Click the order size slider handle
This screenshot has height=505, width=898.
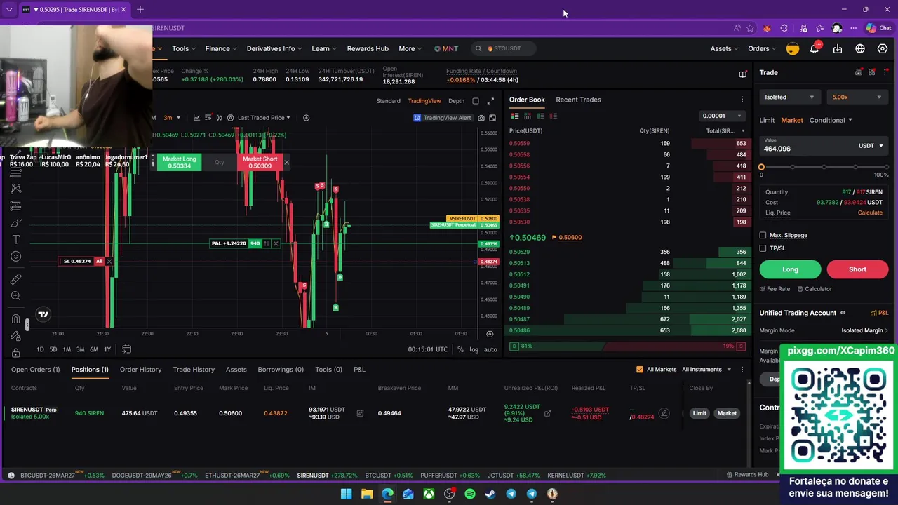coord(761,167)
